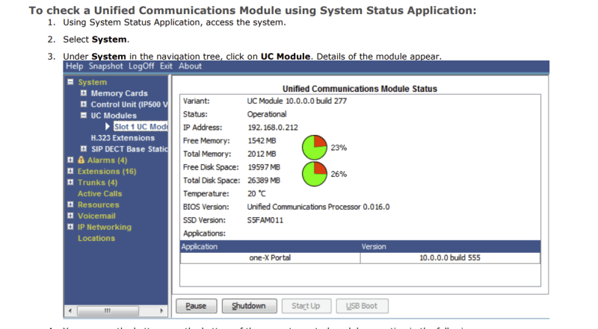Click the memory usage pie chart 23%
The image size is (598, 329).
pyautogui.click(x=315, y=148)
